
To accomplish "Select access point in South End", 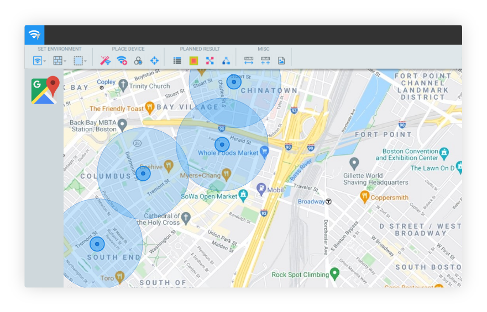I will click(97, 244).
